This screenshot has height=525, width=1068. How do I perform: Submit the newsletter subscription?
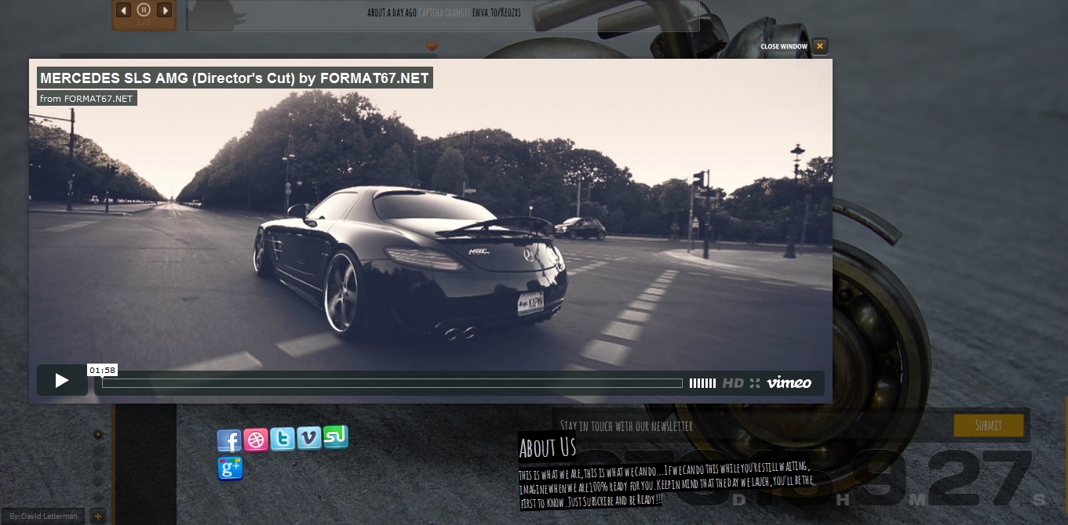coord(988,425)
